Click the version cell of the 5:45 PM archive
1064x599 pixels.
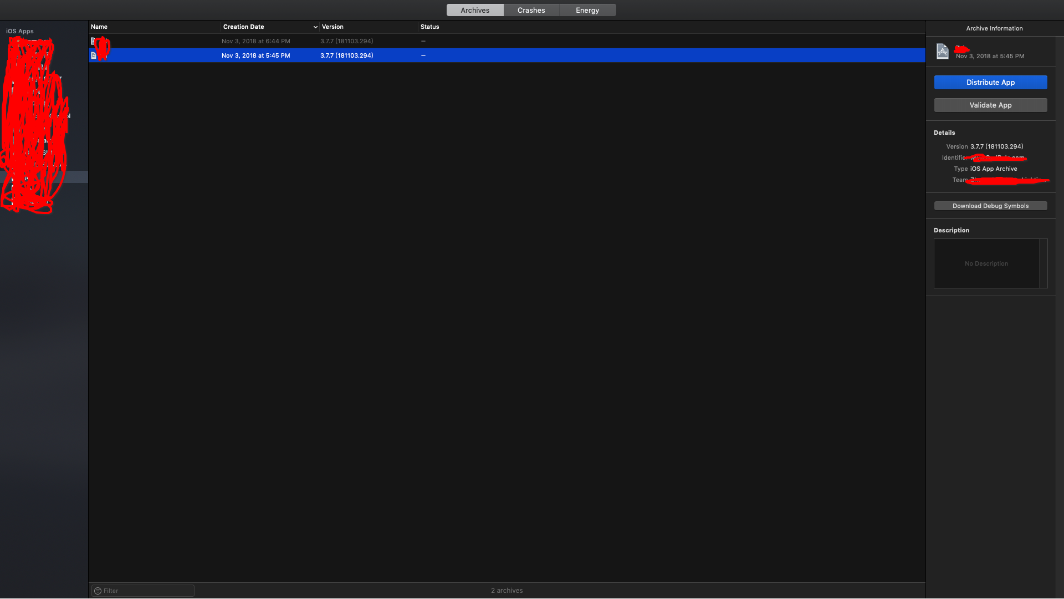(346, 55)
